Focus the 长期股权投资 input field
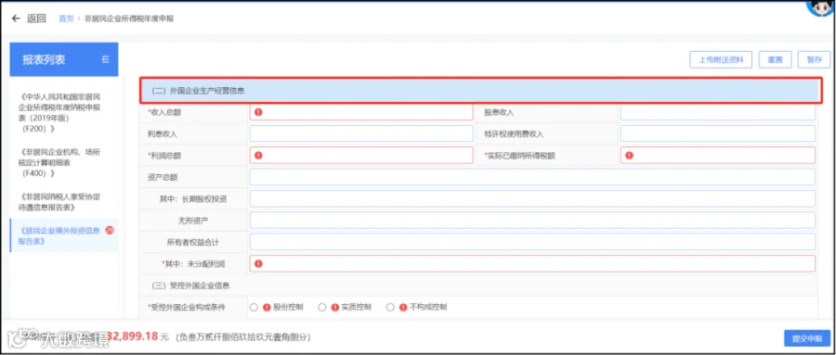 (532, 198)
